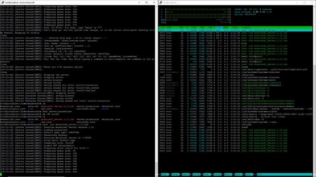Click the Load average text in htop header
Screen dimensions: 316x177
coord(253,12)
